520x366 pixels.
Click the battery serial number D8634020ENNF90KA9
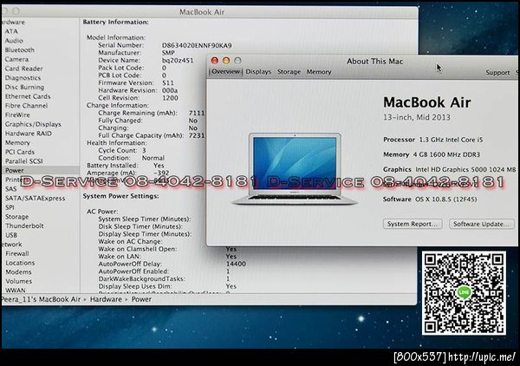coord(197,45)
